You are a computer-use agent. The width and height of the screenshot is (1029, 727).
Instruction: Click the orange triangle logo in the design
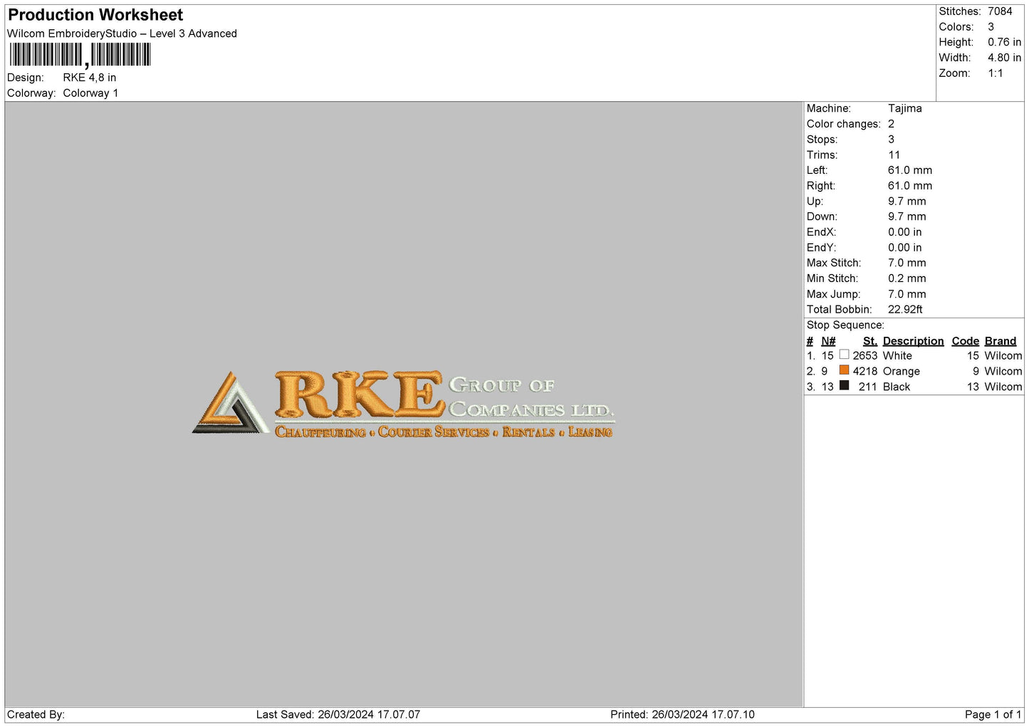[229, 402]
